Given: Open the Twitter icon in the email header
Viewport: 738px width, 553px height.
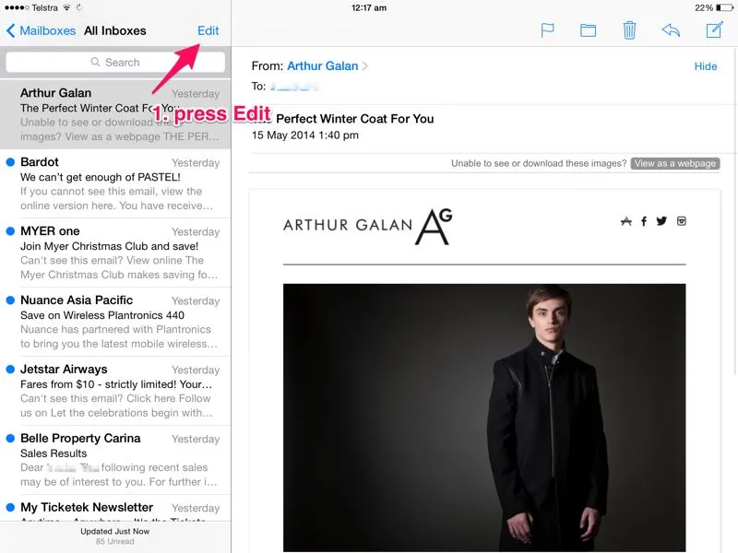Looking at the screenshot, I should pos(661,221).
